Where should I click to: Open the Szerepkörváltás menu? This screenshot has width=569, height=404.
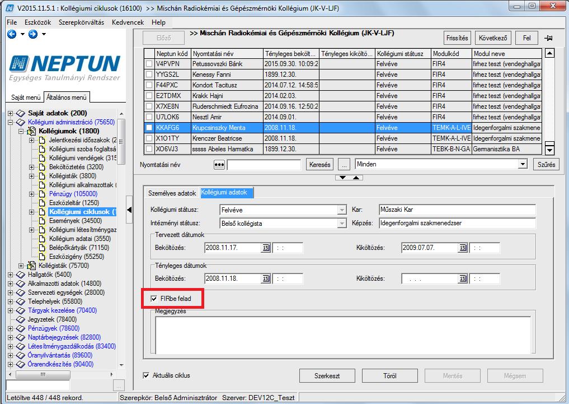pyautogui.click(x=81, y=22)
